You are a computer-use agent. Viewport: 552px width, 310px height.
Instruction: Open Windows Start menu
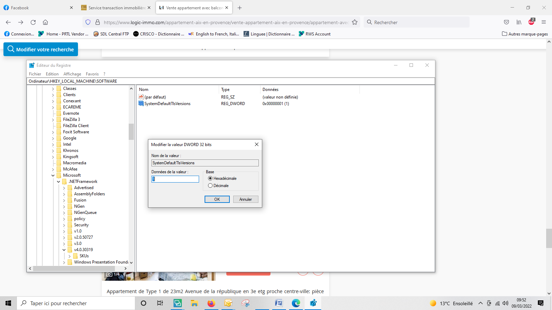(8, 303)
